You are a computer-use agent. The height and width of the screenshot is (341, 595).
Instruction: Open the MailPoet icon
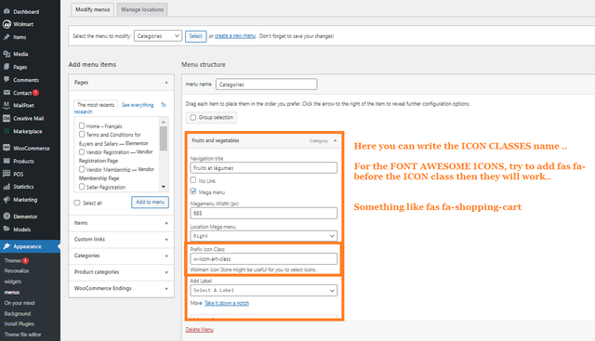coord(7,105)
